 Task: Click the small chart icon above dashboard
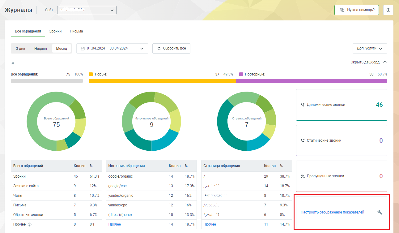(x=13, y=63)
